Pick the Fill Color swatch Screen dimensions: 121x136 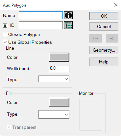pyautogui.click(x=59, y=102)
